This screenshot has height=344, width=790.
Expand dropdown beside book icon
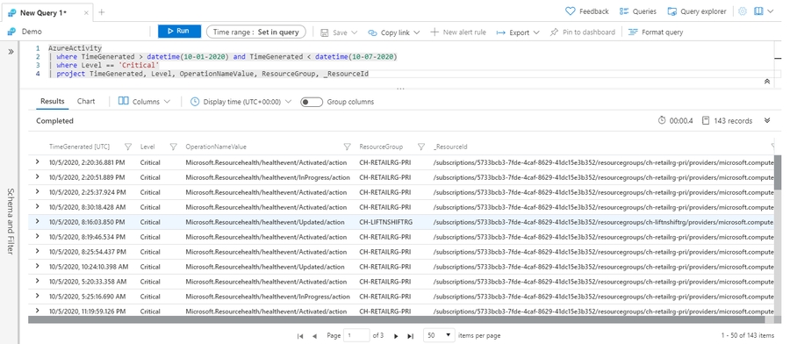pos(770,11)
